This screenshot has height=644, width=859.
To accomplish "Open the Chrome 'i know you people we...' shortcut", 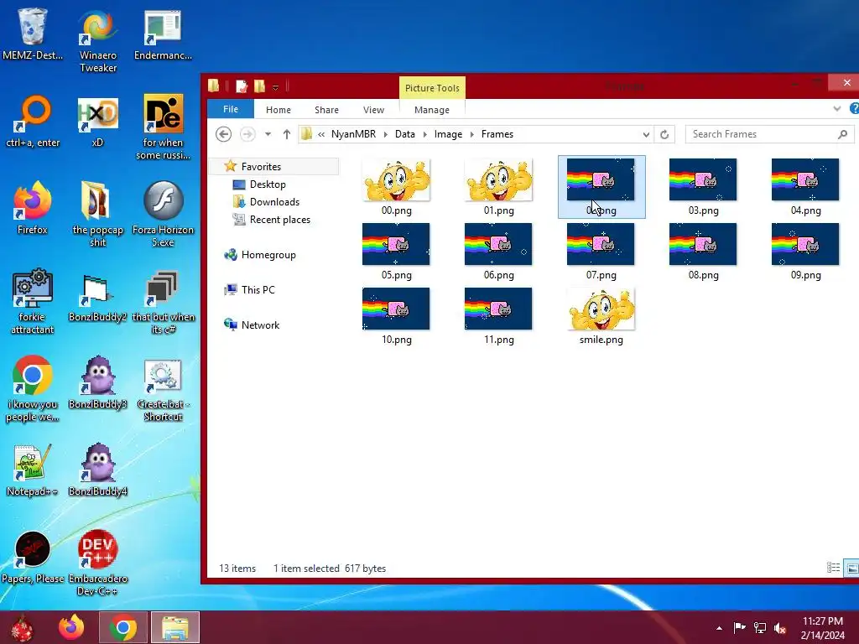I will click(33, 389).
